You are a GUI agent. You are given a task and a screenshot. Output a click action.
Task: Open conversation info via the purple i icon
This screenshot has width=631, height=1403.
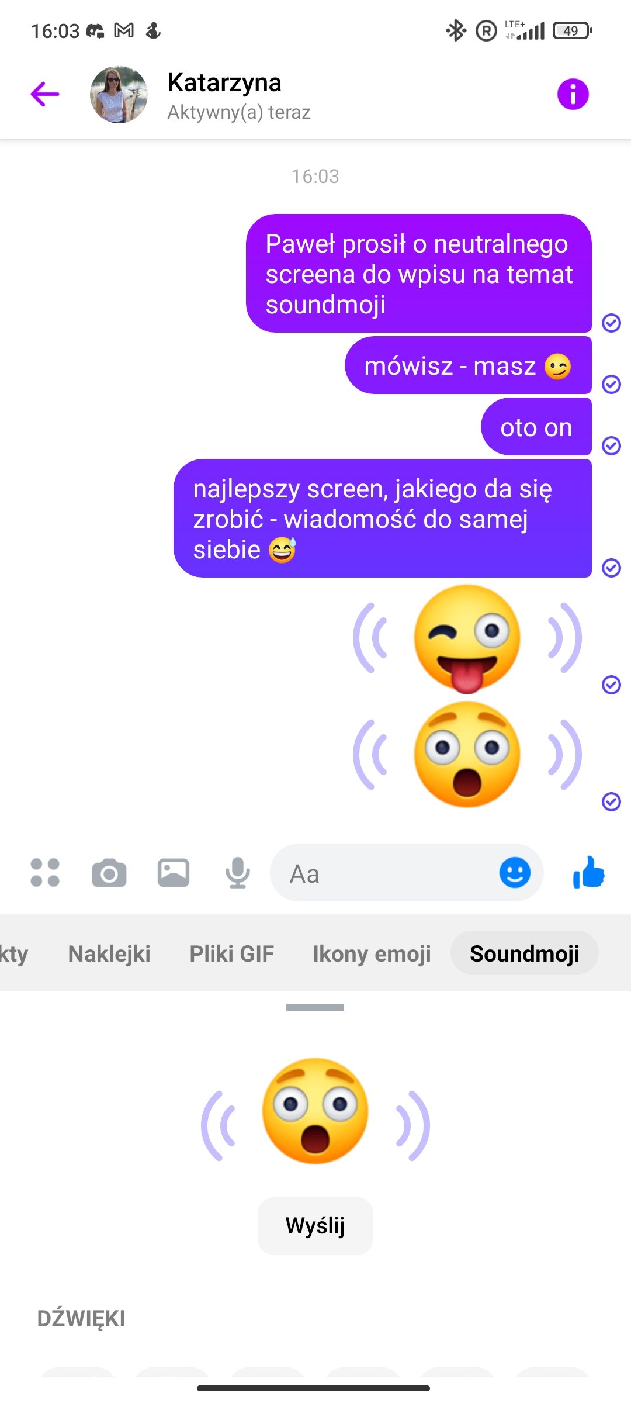(573, 94)
